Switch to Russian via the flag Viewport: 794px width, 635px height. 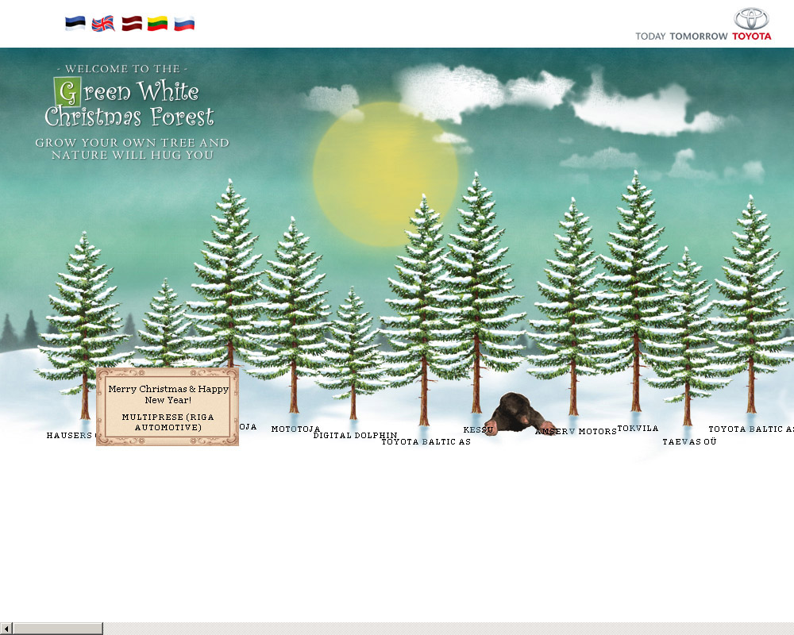(x=184, y=24)
